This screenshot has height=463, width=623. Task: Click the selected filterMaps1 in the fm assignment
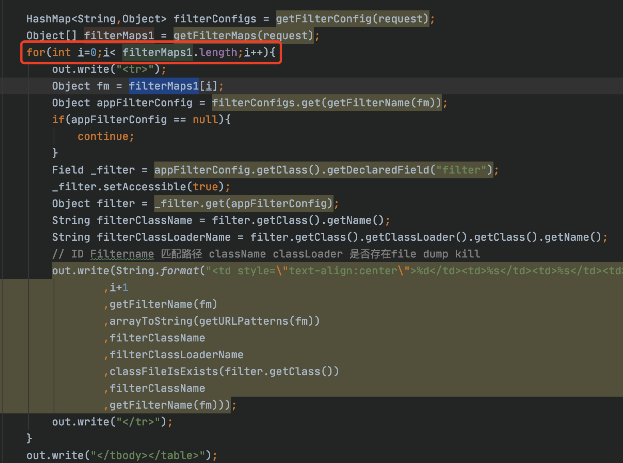pyautogui.click(x=164, y=86)
